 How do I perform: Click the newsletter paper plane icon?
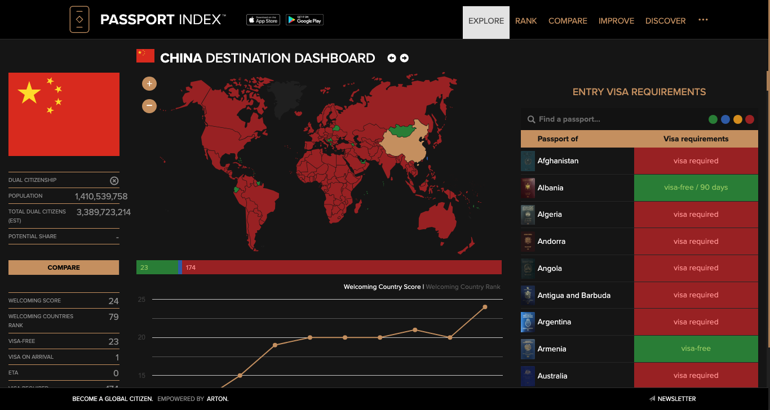coord(652,399)
